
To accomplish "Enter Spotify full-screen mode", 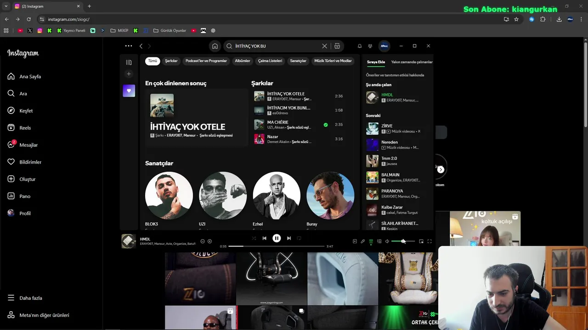I will (430, 242).
